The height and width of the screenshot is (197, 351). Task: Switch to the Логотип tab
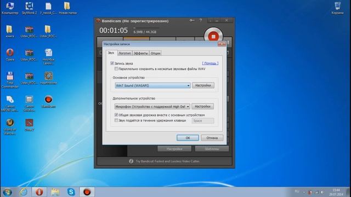(124, 53)
